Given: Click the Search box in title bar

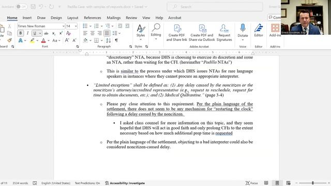Looking at the screenshot, I should pyautogui.click(x=215, y=7).
